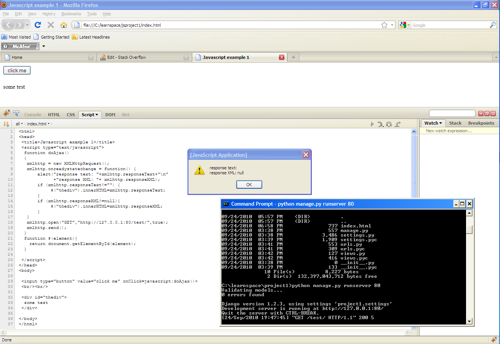Open a new tab with the plus button
This screenshot has width=500, height=344.
pos(294,57)
